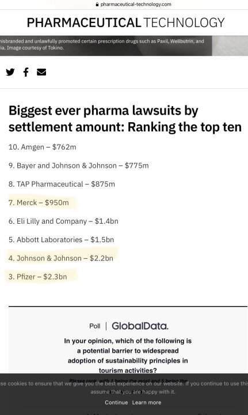Tap the padlock icon in address bar
Screen dimensions: 248x415
(97, 4)
